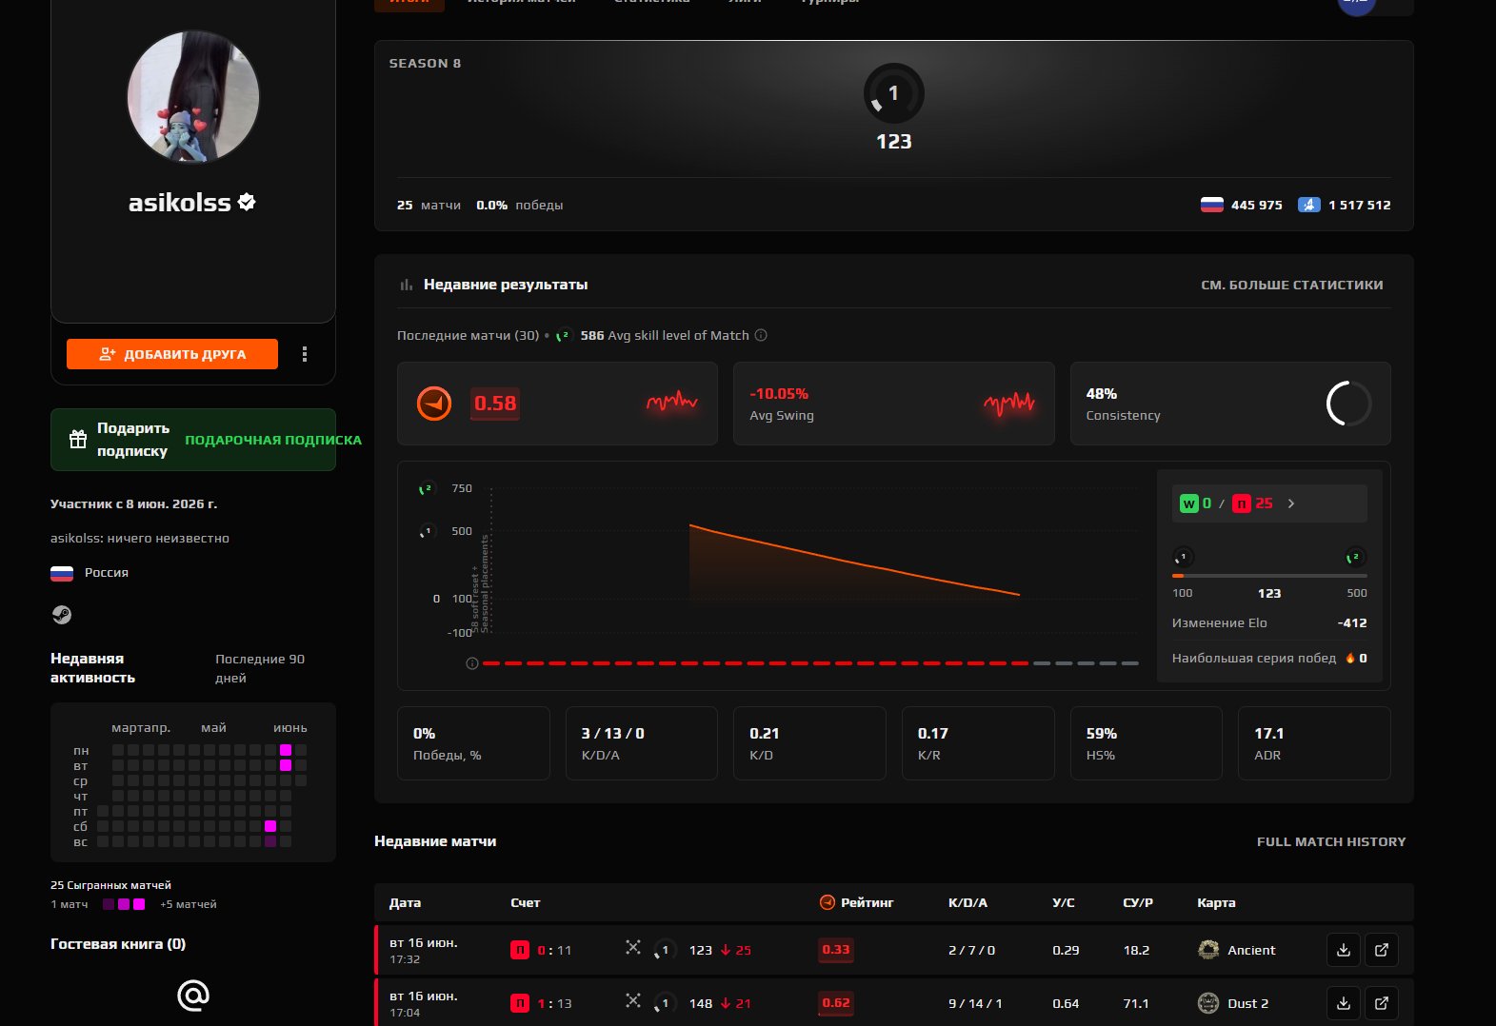Click bar chart icon beside Недавние результаты

click(x=407, y=285)
